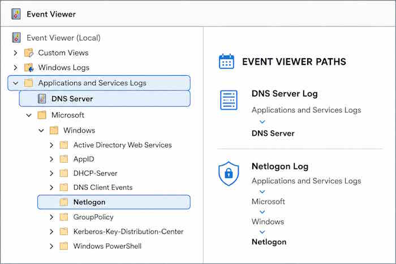Select the DHCP-Server tree item
The image size is (396, 264).
pos(95,173)
